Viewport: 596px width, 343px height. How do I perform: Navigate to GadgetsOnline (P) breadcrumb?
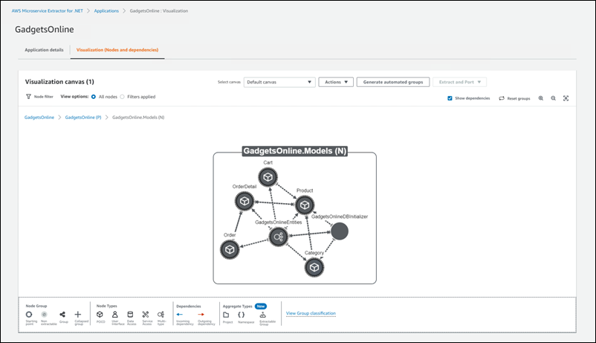[x=83, y=118]
